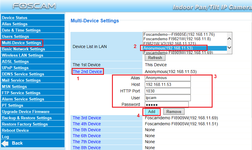Click The 5th Device link

tap(87, 130)
